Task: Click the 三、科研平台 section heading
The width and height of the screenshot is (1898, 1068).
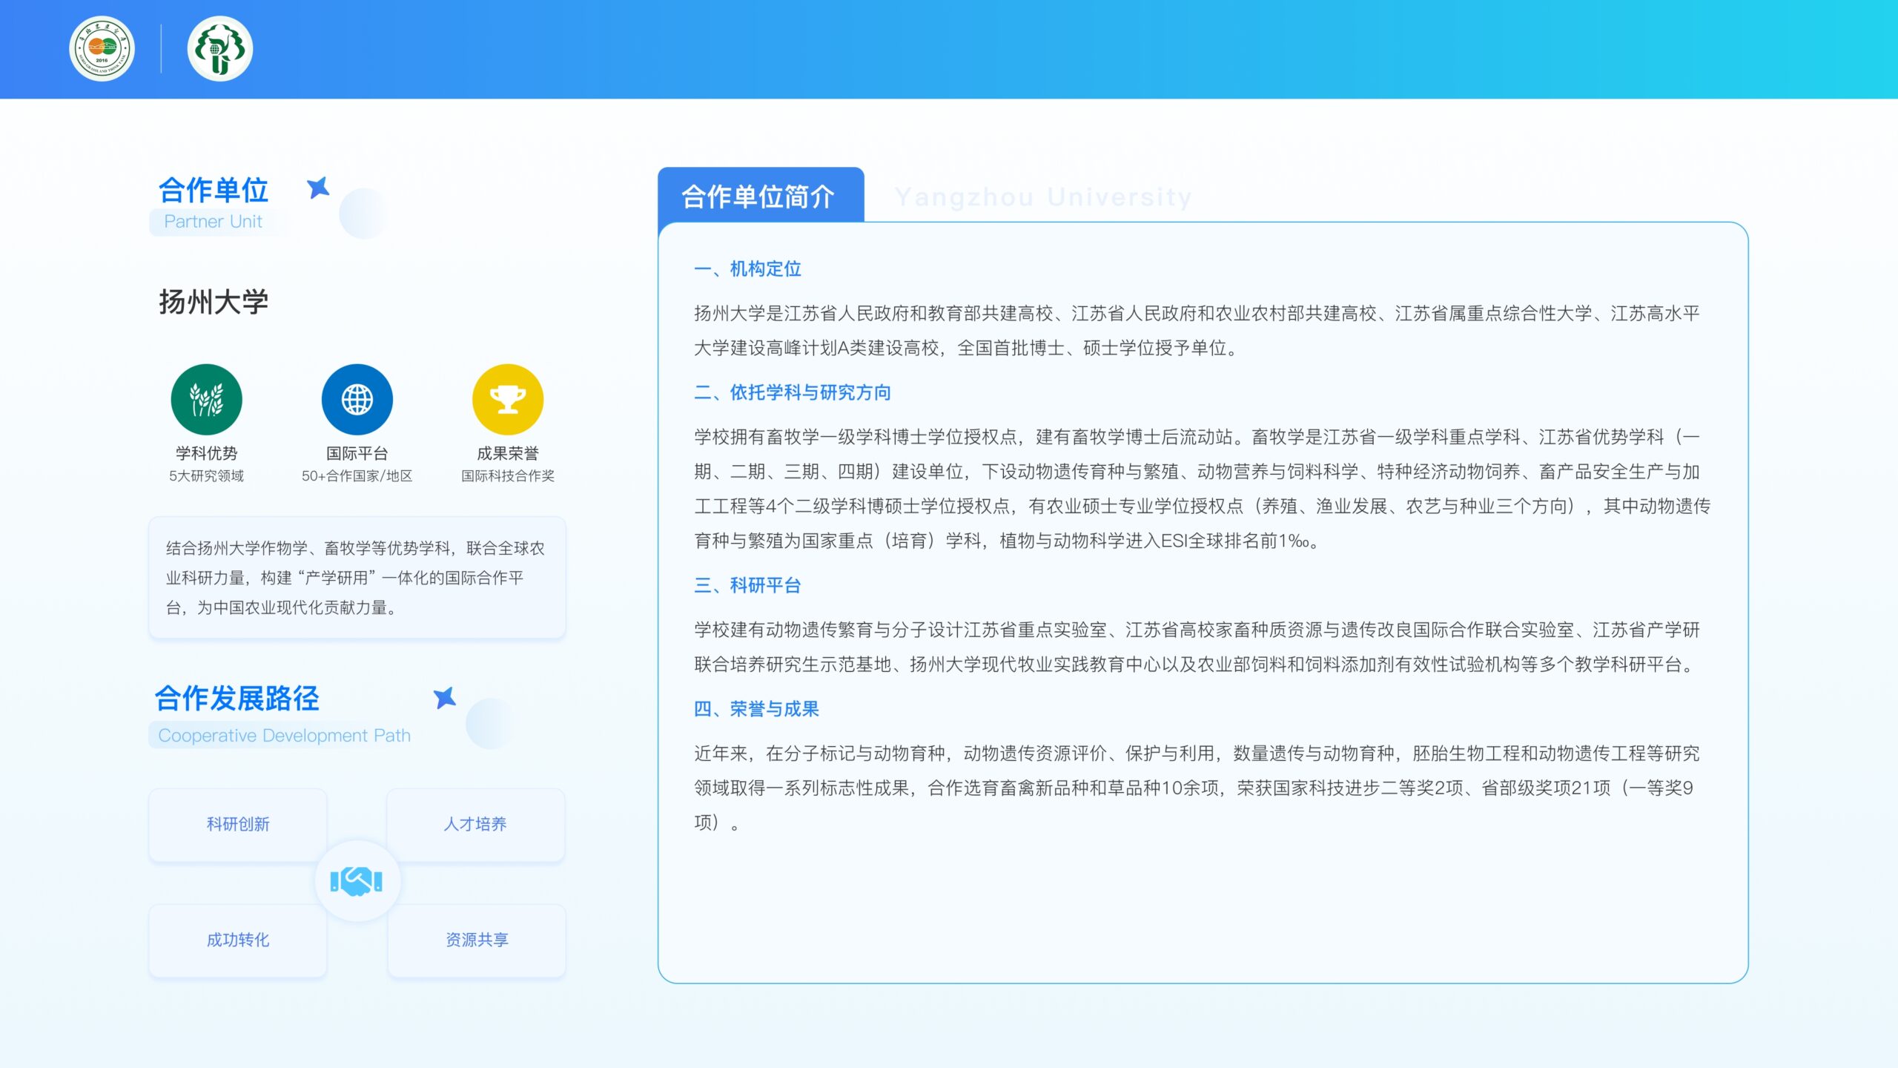Action: pos(747,586)
